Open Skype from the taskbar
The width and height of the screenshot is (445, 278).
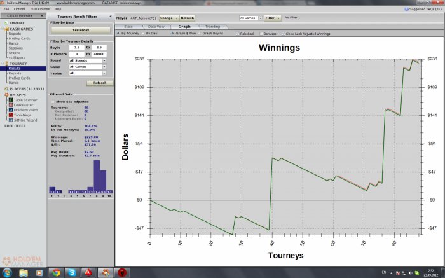tap(72, 273)
